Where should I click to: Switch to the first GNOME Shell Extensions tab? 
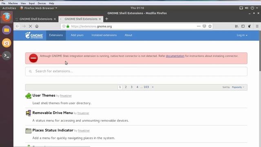36,19
